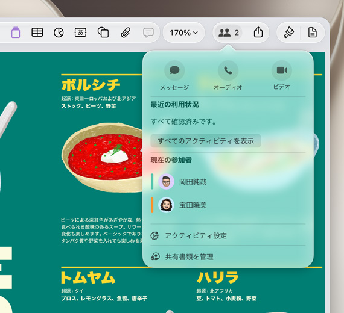
Task: Open 共有書類を管理 menu item
Action: click(x=228, y=256)
